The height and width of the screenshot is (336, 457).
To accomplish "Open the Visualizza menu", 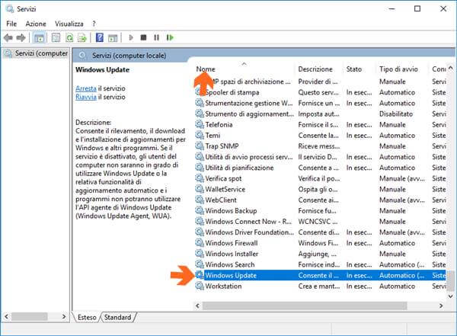I will [x=69, y=24].
